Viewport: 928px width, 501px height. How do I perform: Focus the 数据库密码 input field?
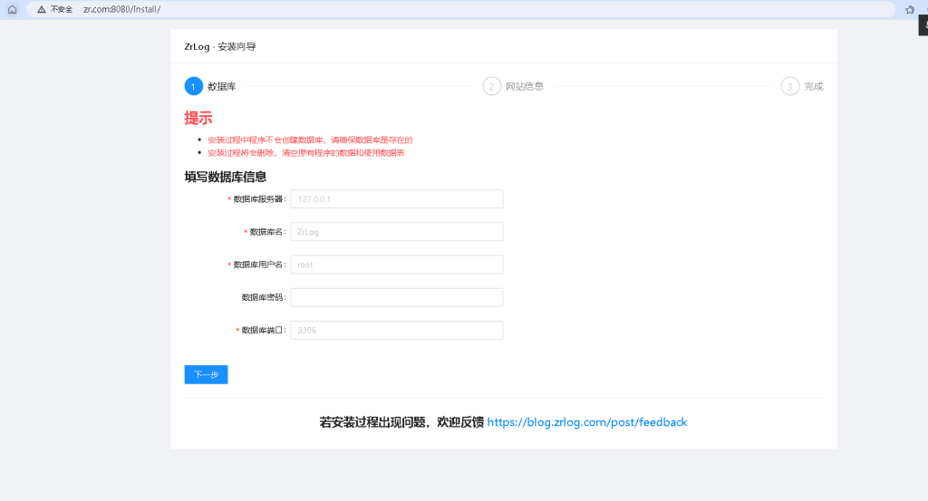[396, 297]
